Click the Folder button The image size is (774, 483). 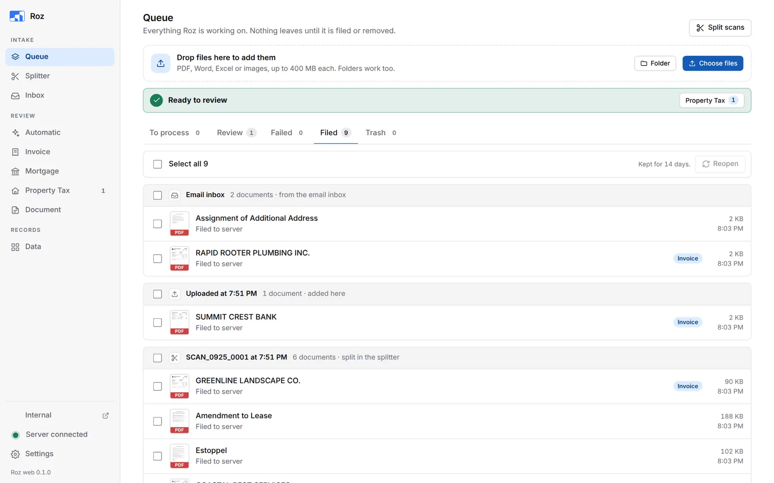coord(655,63)
